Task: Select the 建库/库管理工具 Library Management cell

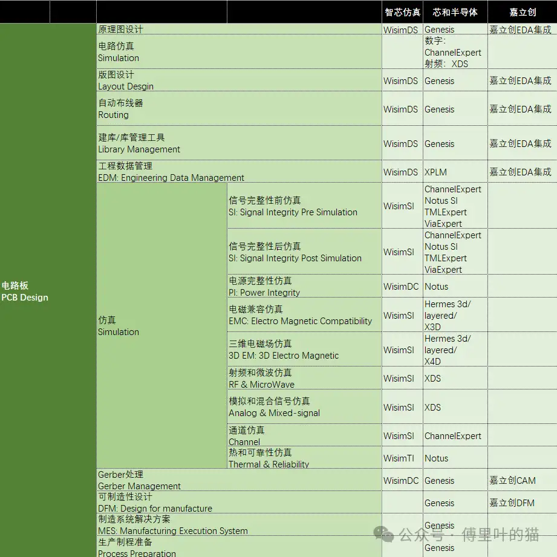Action: pyautogui.click(x=239, y=143)
